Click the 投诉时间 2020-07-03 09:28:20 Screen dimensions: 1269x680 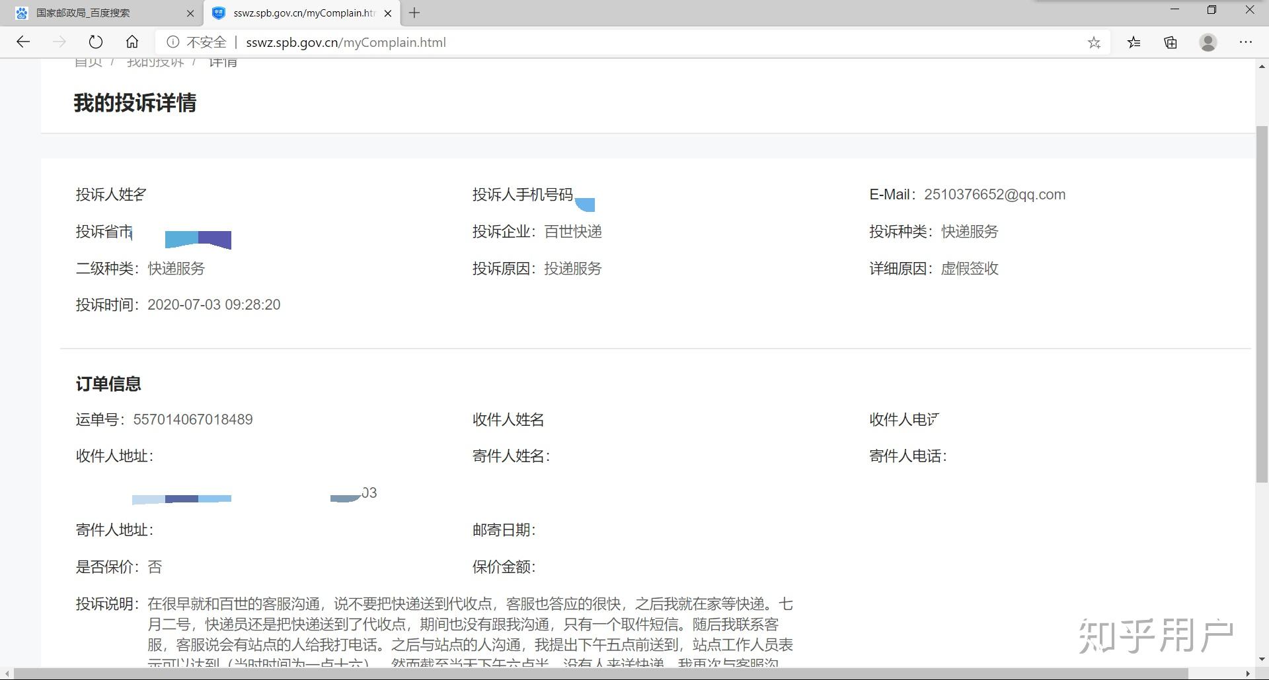(x=214, y=305)
